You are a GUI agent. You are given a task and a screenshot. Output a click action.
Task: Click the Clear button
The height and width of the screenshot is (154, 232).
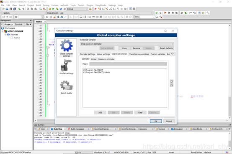pyautogui.click(x=140, y=113)
